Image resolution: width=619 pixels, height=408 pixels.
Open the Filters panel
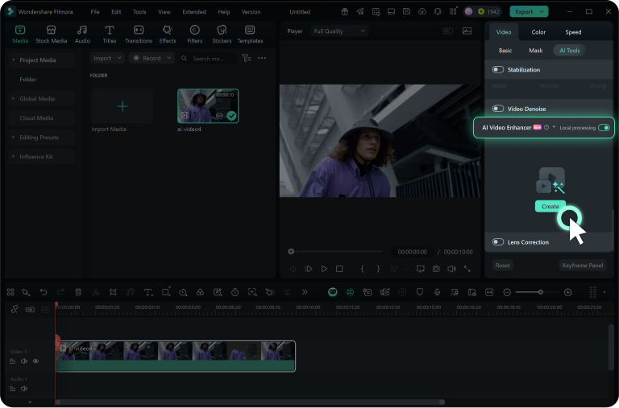point(194,35)
